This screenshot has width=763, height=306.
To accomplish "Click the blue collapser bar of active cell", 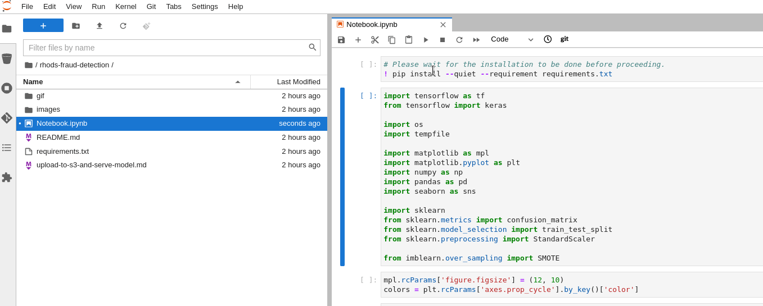I will [x=342, y=177].
